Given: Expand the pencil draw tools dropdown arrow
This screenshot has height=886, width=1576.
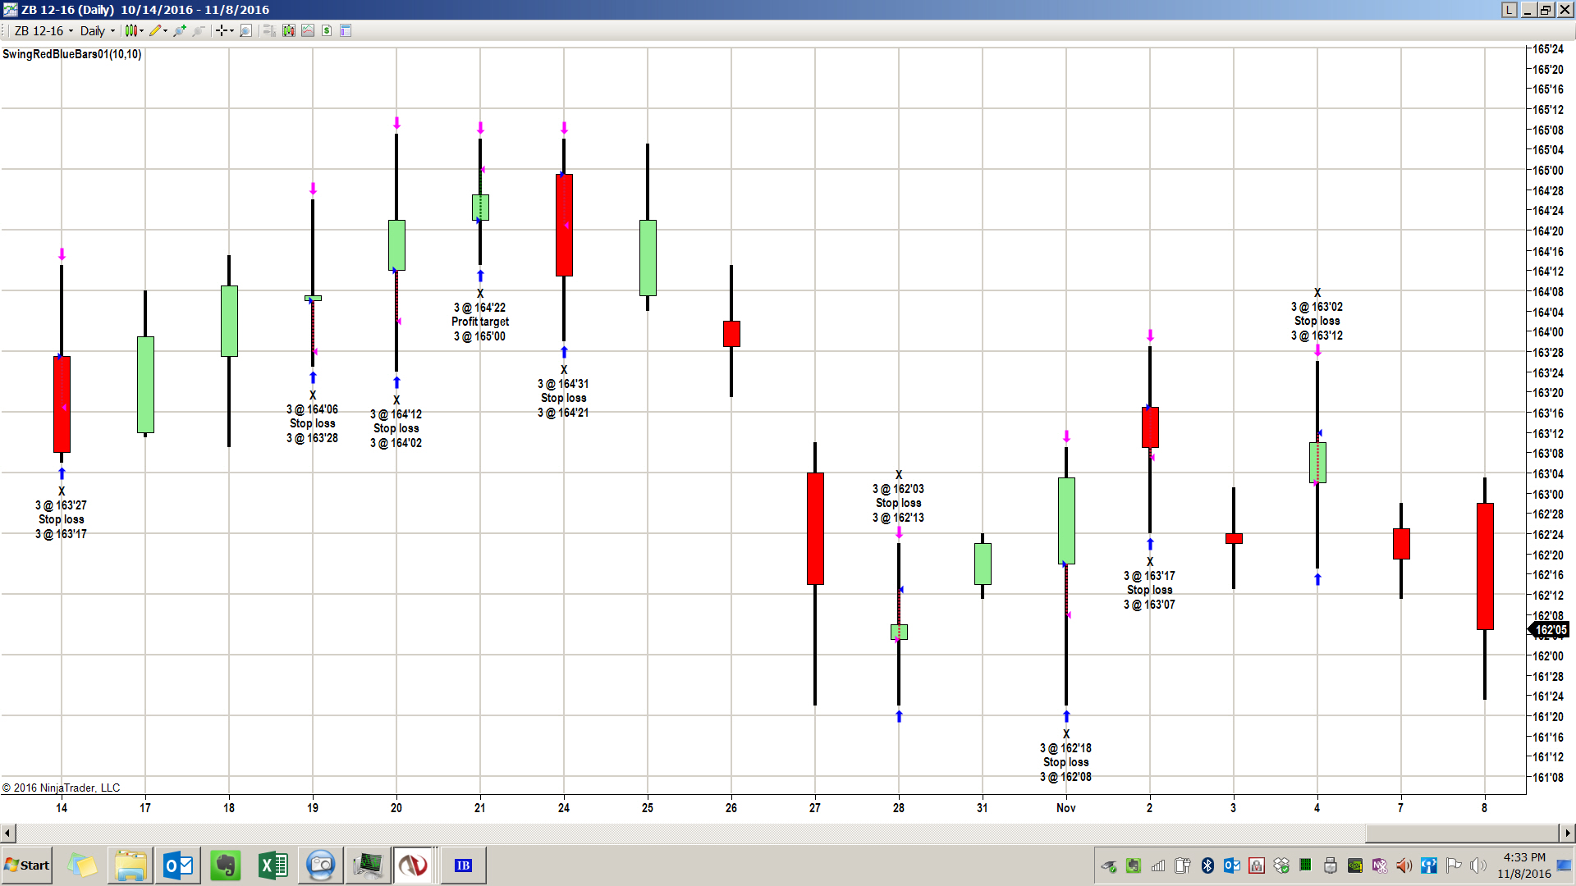Looking at the screenshot, I should click(166, 31).
